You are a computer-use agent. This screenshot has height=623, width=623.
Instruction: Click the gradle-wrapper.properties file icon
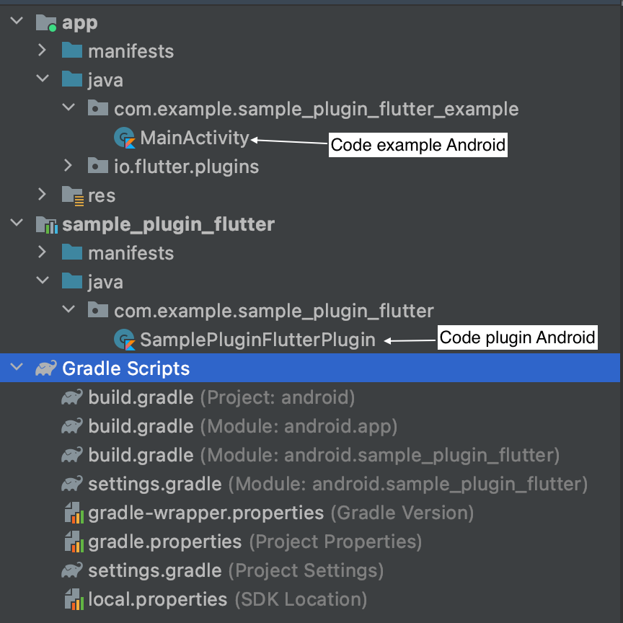pos(72,513)
